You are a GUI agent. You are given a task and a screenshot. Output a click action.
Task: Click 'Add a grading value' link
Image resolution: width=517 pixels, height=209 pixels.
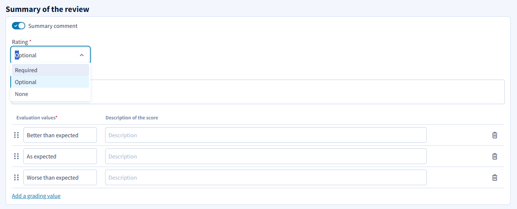(36, 196)
